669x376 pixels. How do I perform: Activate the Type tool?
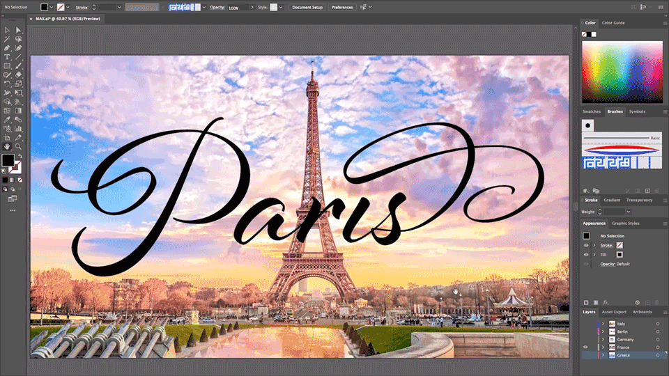pyautogui.click(x=7, y=57)
